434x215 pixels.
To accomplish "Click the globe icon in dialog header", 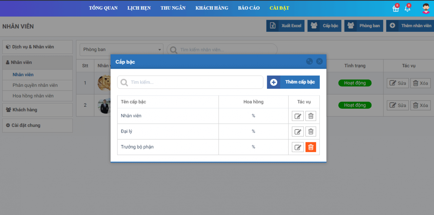I will coord(309,61).
